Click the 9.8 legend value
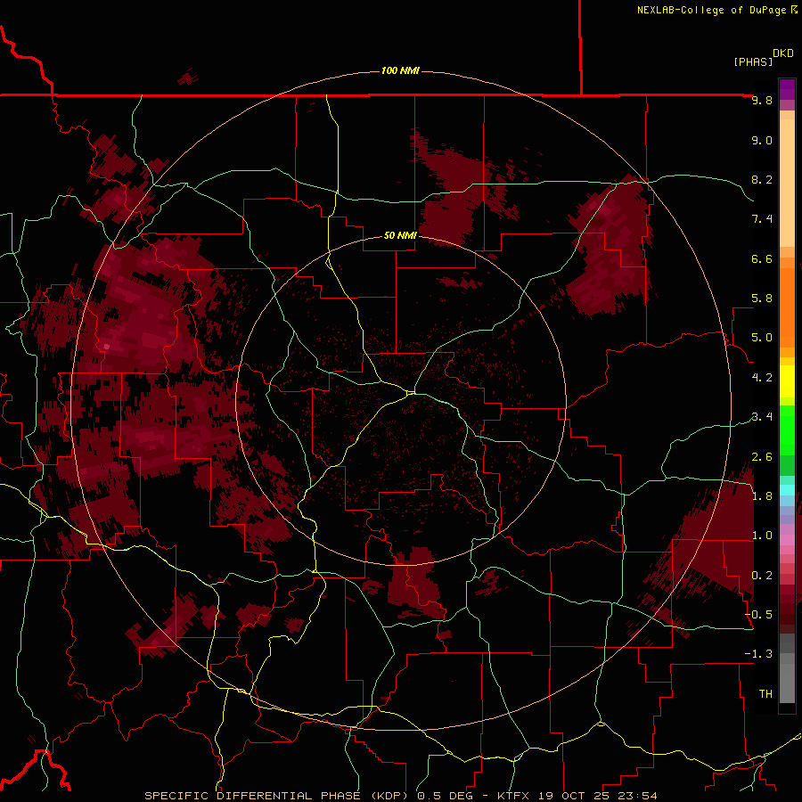The image size is (802, 802). 762,100
